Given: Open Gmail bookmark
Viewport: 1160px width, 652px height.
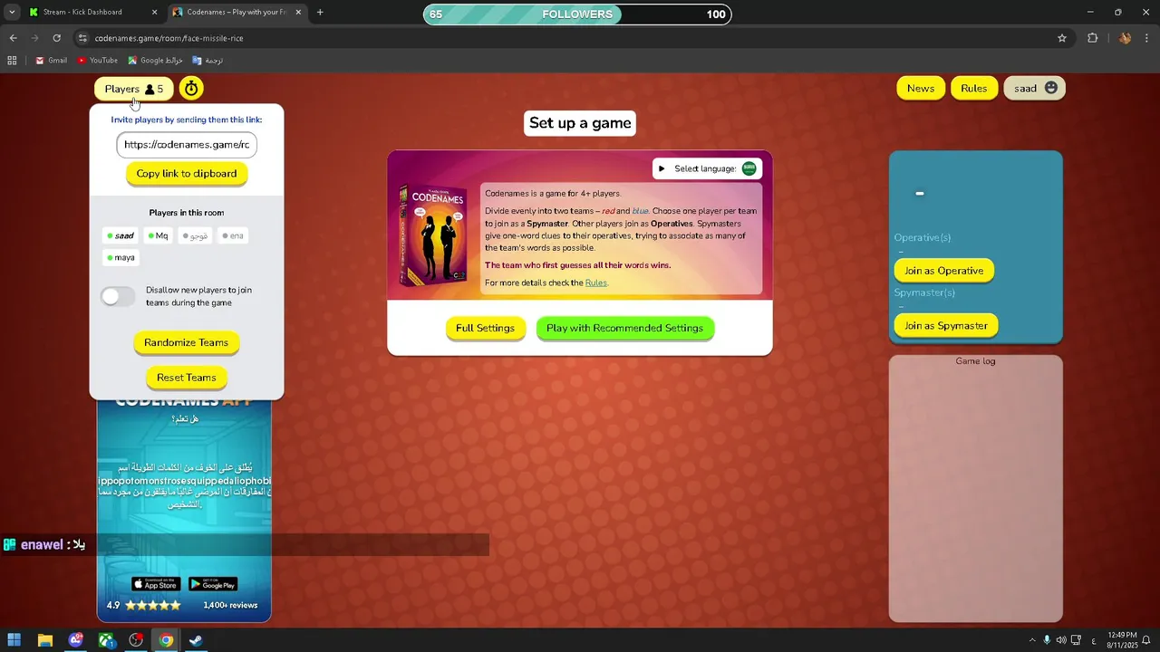Looking at the screenshot, I should 52,61.
